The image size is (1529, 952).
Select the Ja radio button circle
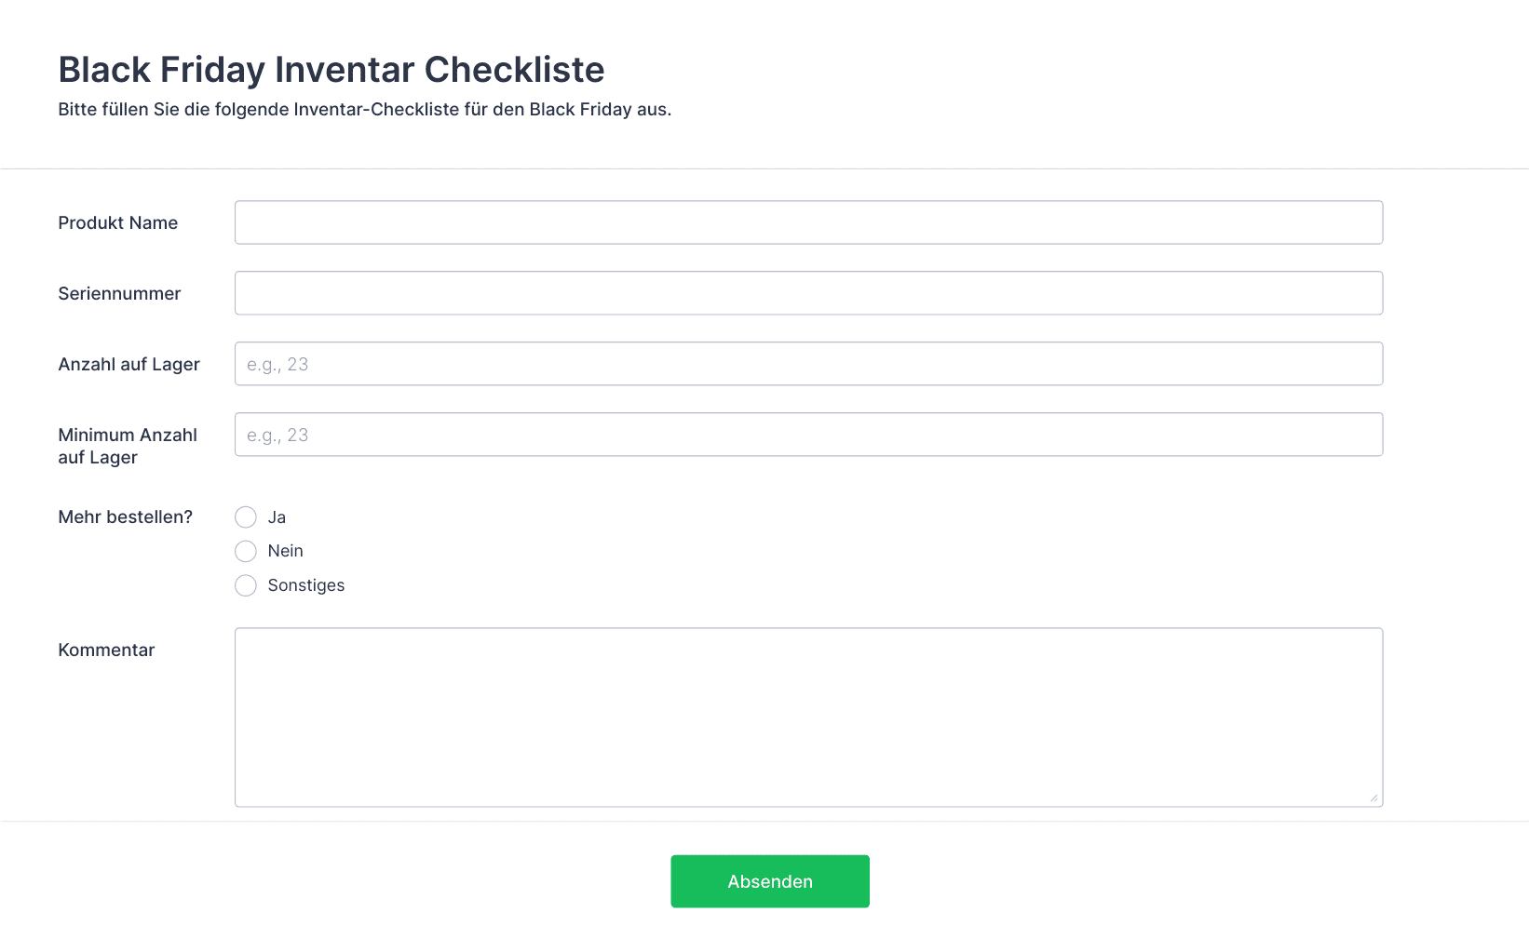(246, 517)
